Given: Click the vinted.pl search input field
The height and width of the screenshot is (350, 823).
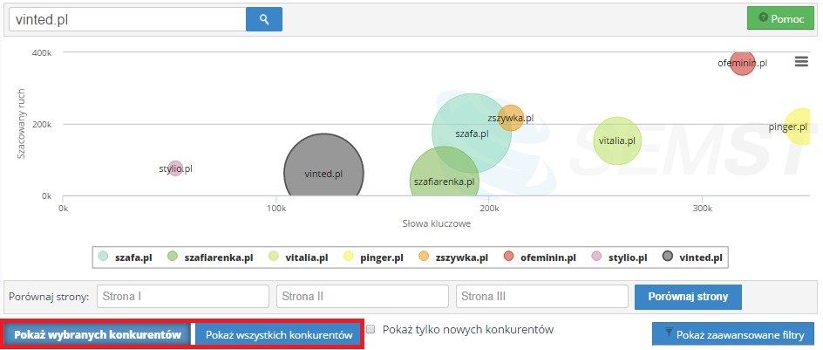Looking at the screenshot, I should pos(127,19).
